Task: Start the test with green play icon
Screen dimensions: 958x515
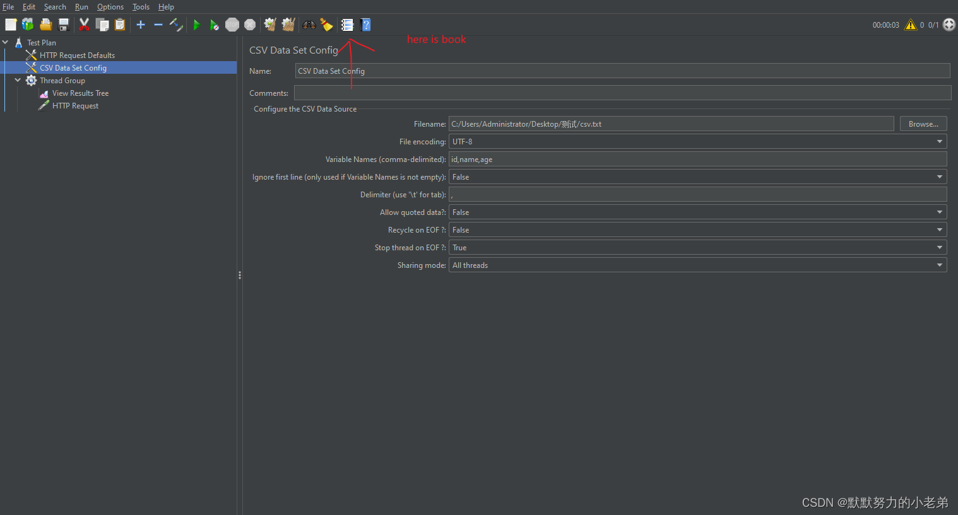Action: click(x=197, y=25)
